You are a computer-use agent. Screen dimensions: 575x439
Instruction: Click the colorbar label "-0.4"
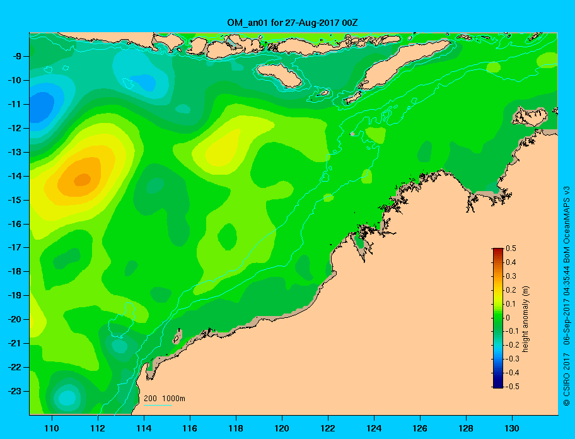click(x=513, y=373)
